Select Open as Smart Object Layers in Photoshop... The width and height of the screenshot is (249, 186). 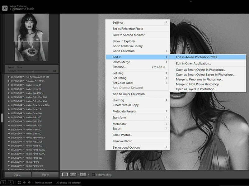[208, 74]
